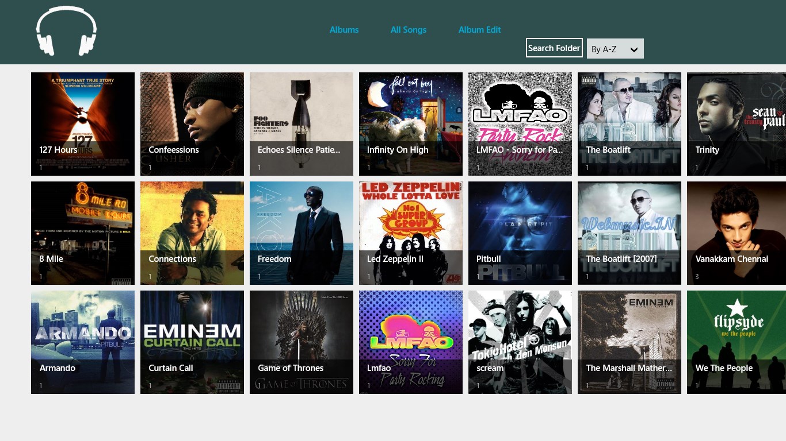The height and width of the screenshot is (441, 786).
Task: Open the Armando album by Pitbull
Action: (x=83, y=342)
